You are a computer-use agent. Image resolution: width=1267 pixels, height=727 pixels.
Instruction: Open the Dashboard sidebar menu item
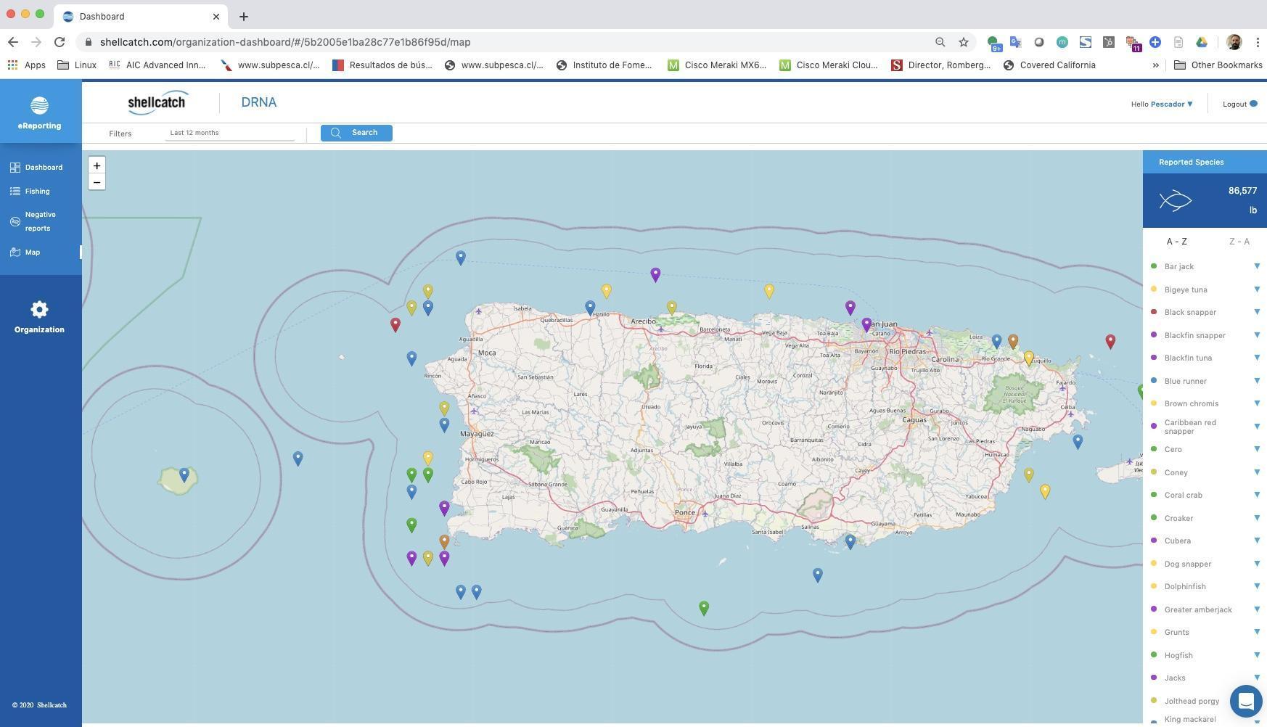tap(44, 168)
